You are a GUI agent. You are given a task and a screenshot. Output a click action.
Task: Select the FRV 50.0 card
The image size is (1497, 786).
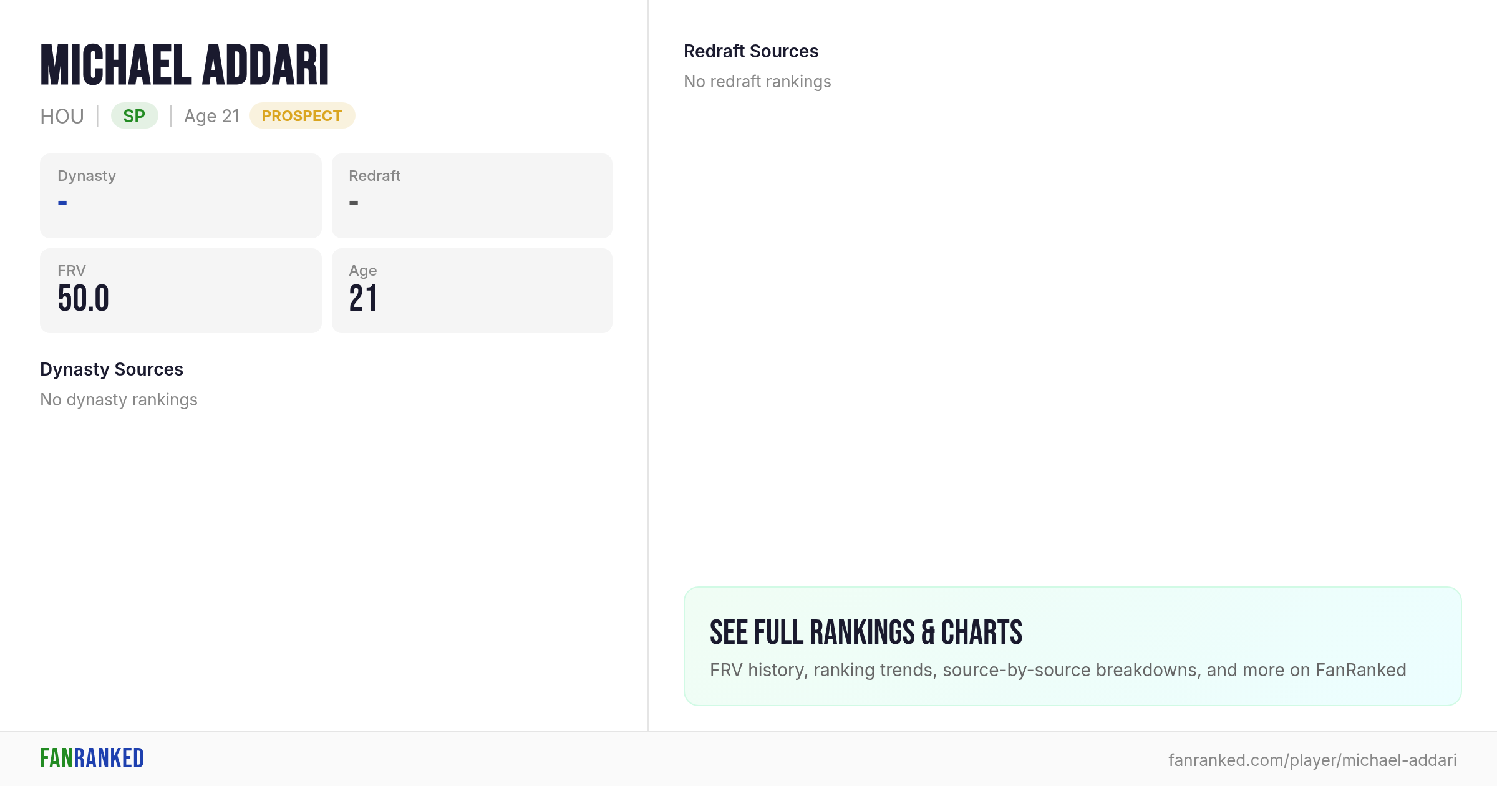pyautogui.click(x=181, y=291)
